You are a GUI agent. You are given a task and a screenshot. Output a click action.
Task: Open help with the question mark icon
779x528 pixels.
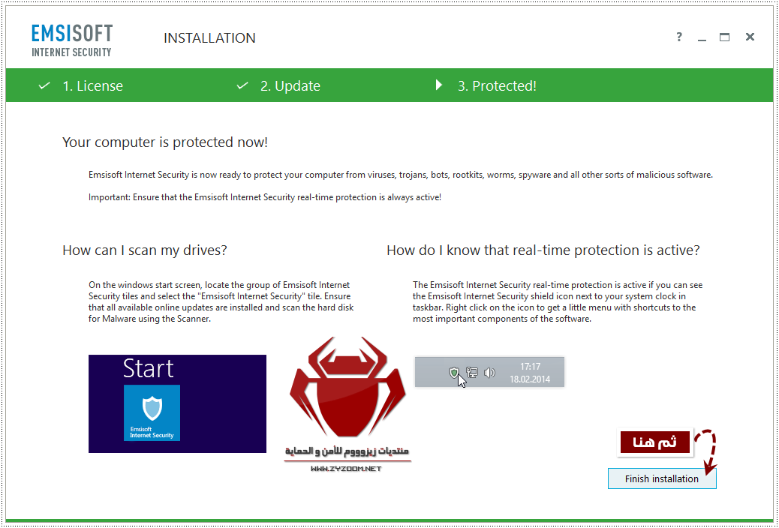(x=679, y=37)
